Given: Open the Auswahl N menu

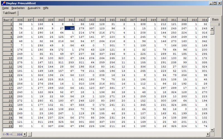Looking at the screenshot, I should 34,8.
